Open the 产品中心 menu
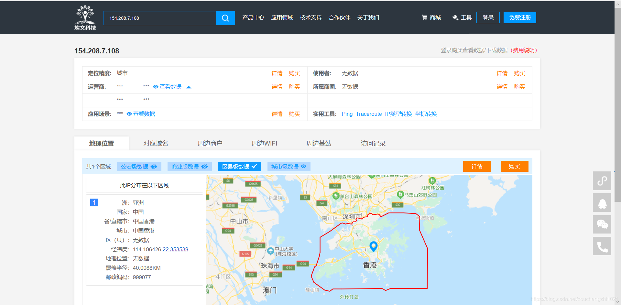The image size is (621, 305). click(253, 17)
